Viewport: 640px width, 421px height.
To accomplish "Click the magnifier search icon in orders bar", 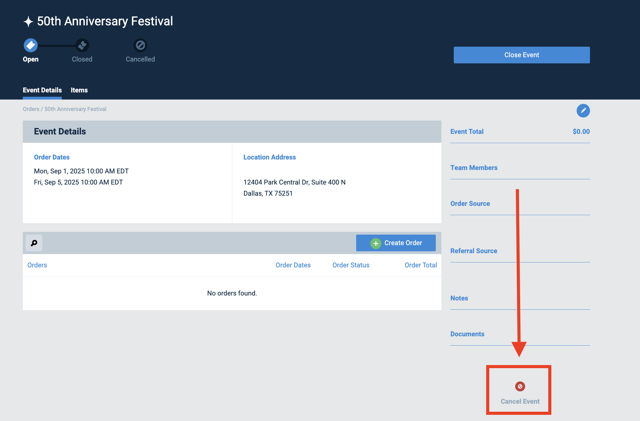I will 34,243.
